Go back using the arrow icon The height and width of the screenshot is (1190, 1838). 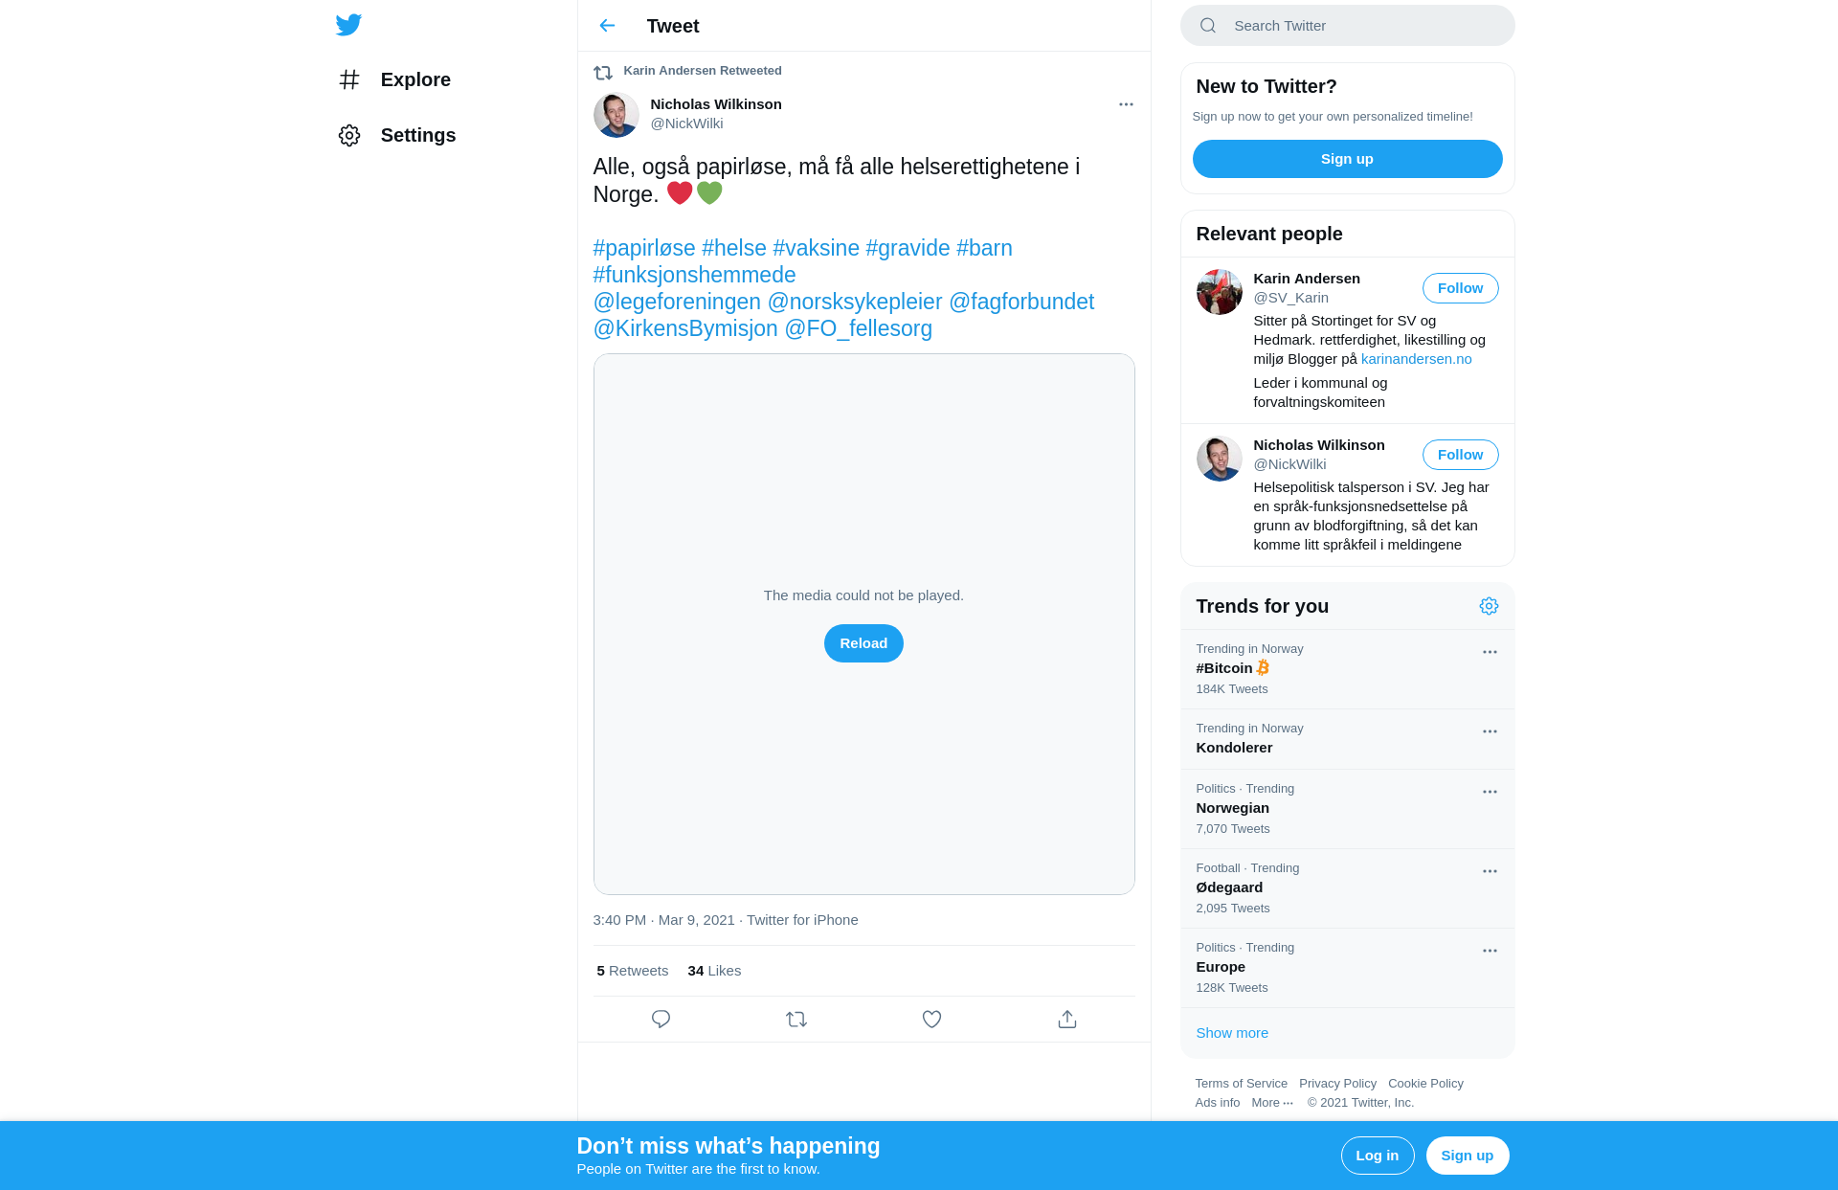607,26
